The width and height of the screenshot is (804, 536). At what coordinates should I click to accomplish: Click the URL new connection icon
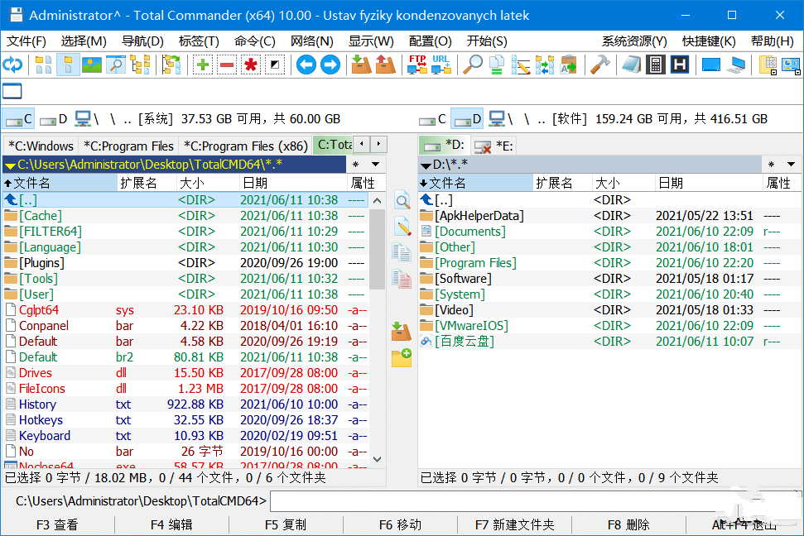pyautogui.click(x=441, y=65)
